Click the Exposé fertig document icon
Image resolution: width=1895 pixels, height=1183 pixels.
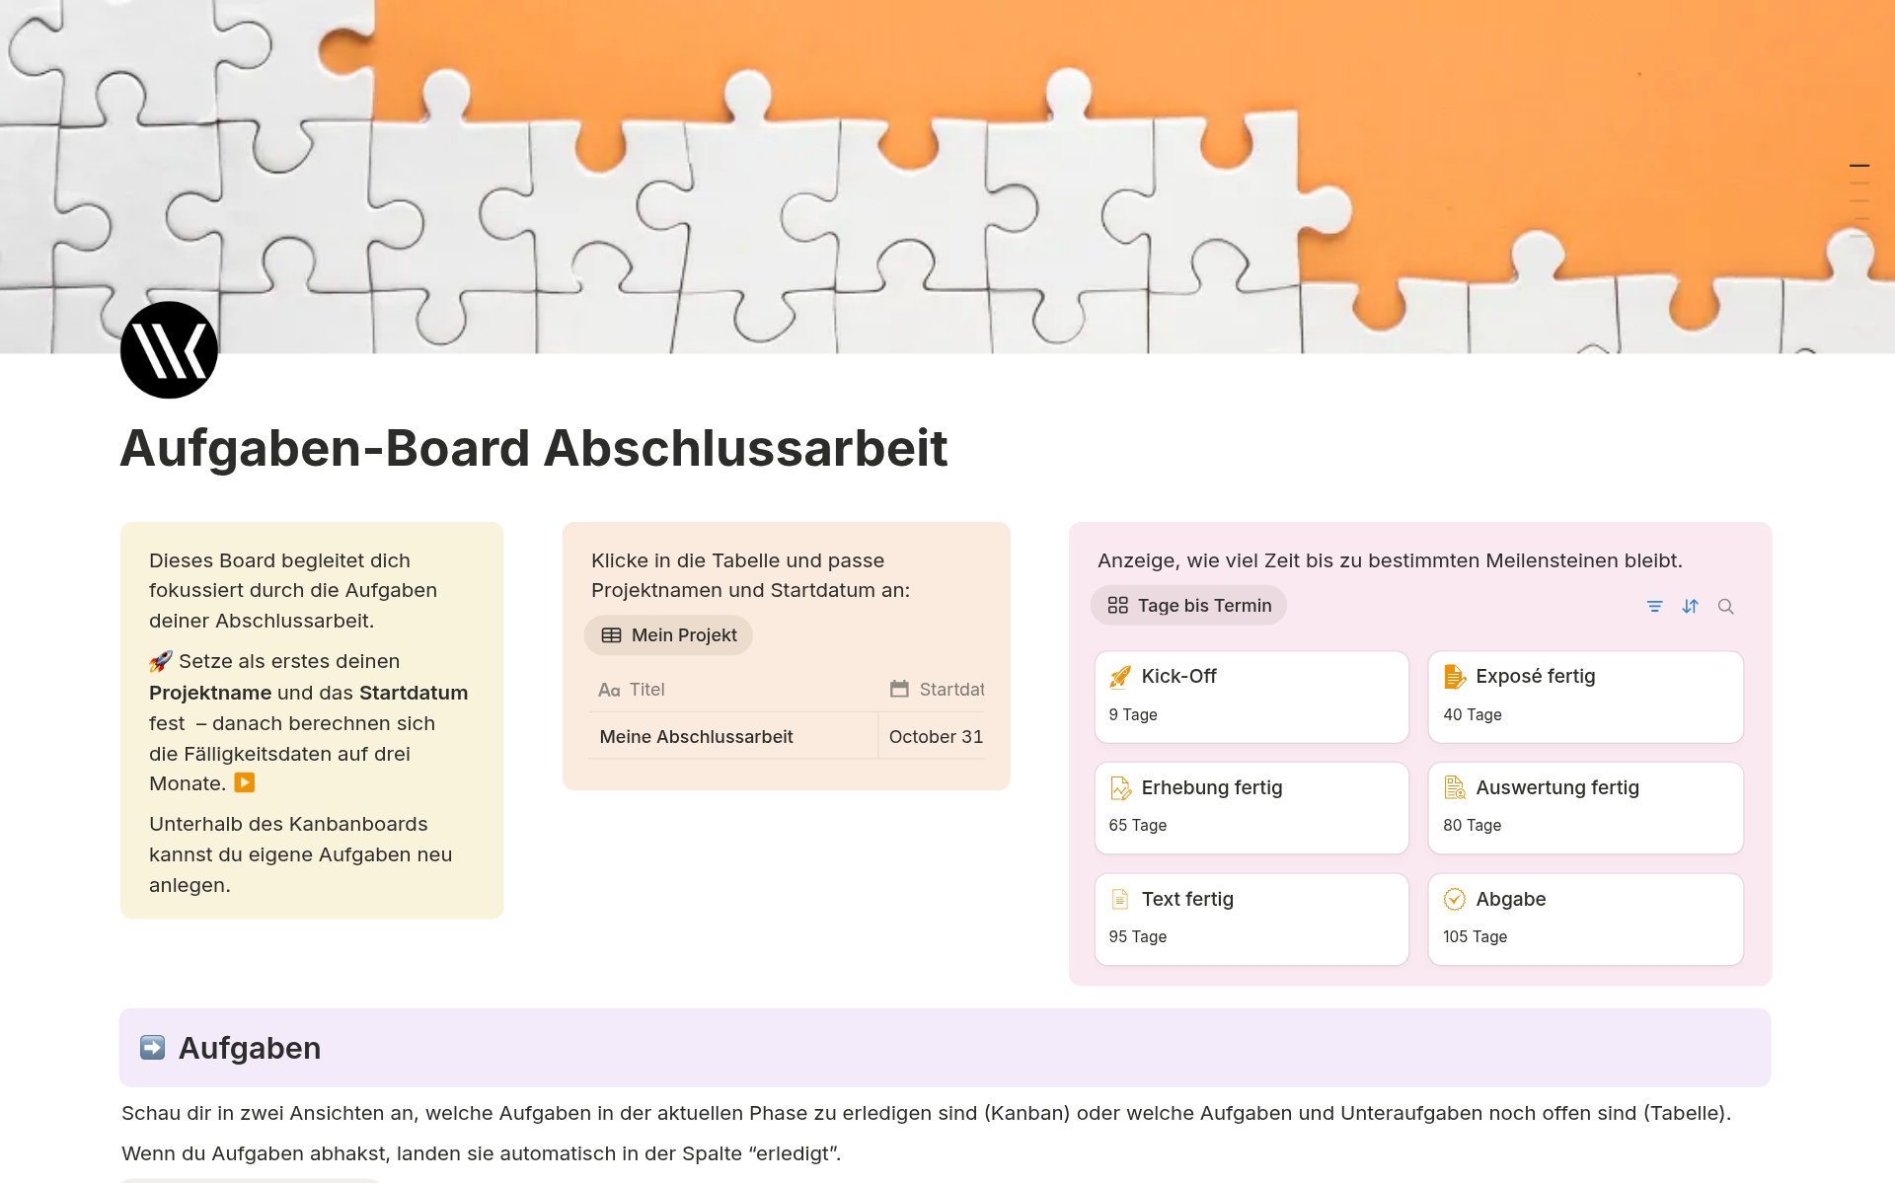(1455, 677)
